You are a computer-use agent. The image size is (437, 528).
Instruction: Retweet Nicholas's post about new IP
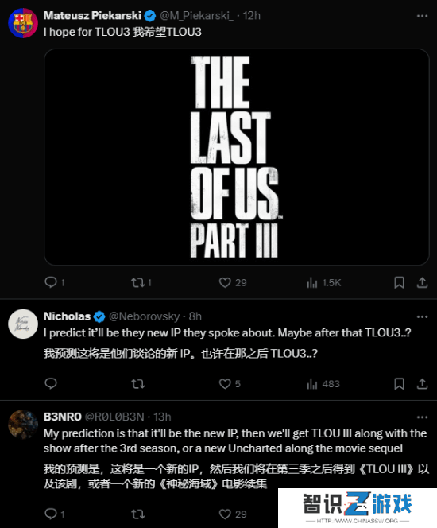[137, 383]
